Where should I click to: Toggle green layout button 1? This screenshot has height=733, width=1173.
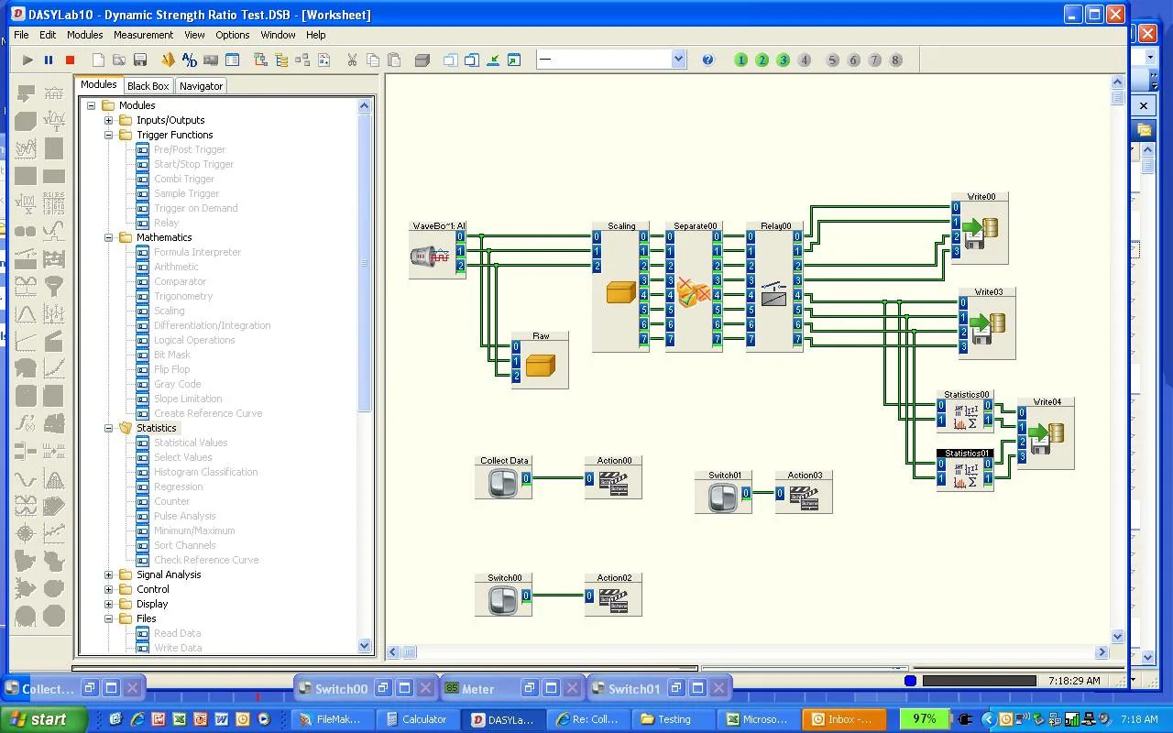tap(741, 60)
